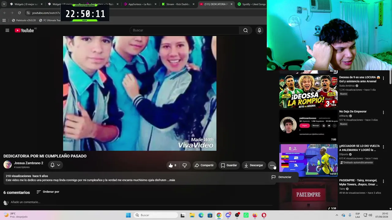The width and height of the screenshot is (392, 220).
Task: Open the weather widget showing 28°C
Action: pyautogui.click(x=15, y=215)
